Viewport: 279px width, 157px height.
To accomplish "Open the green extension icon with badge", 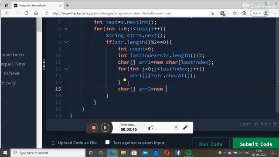I will click(222, 14).
